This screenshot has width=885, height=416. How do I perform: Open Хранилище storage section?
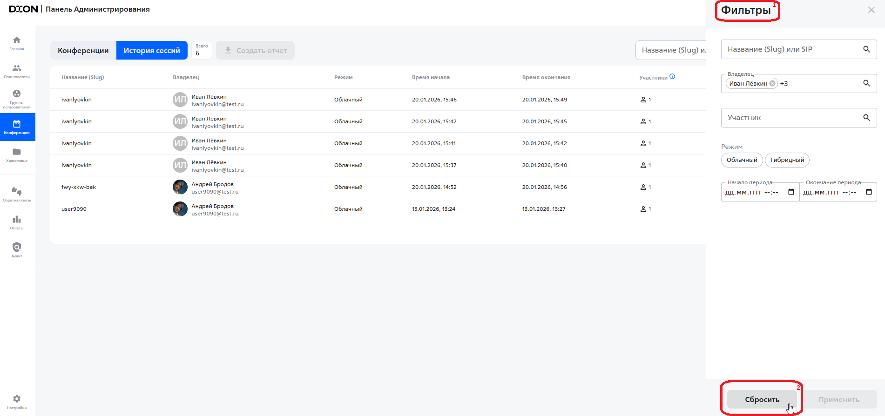[17, 154]
